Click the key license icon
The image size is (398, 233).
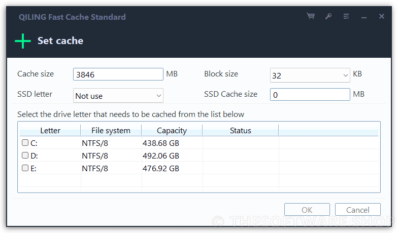tap(328, 16)
